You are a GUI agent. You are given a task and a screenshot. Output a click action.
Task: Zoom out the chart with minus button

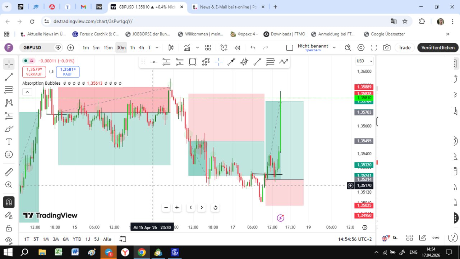[x=166, y=207]
